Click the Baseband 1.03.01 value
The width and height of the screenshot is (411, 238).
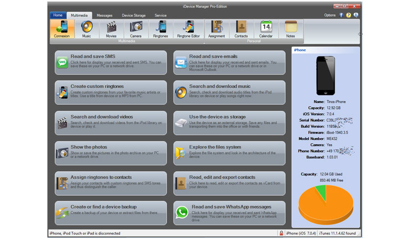(332, 157)
